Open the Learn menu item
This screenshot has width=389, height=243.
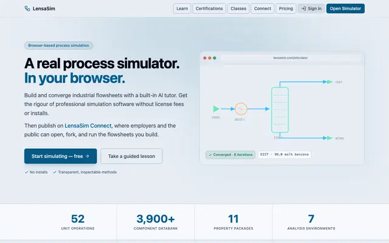[x=182, y=9]
